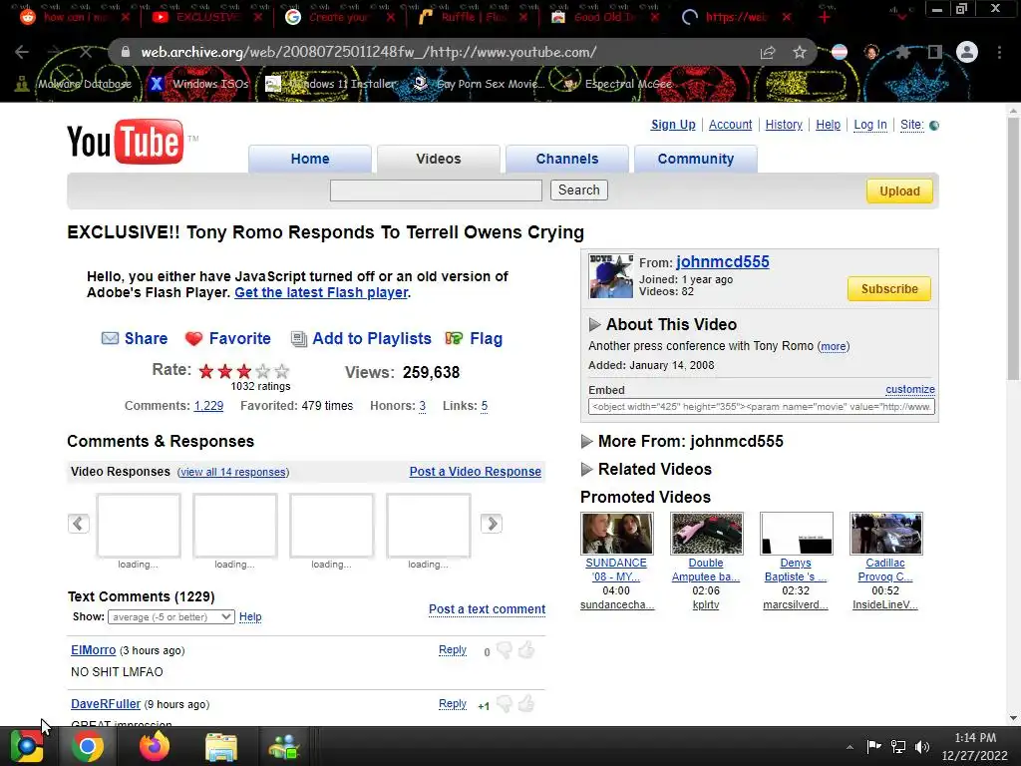Open johnmcd555 channel link

click(x=722, y=262)
